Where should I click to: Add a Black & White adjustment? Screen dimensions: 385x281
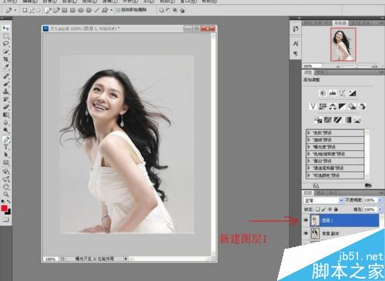pos(342,106)
